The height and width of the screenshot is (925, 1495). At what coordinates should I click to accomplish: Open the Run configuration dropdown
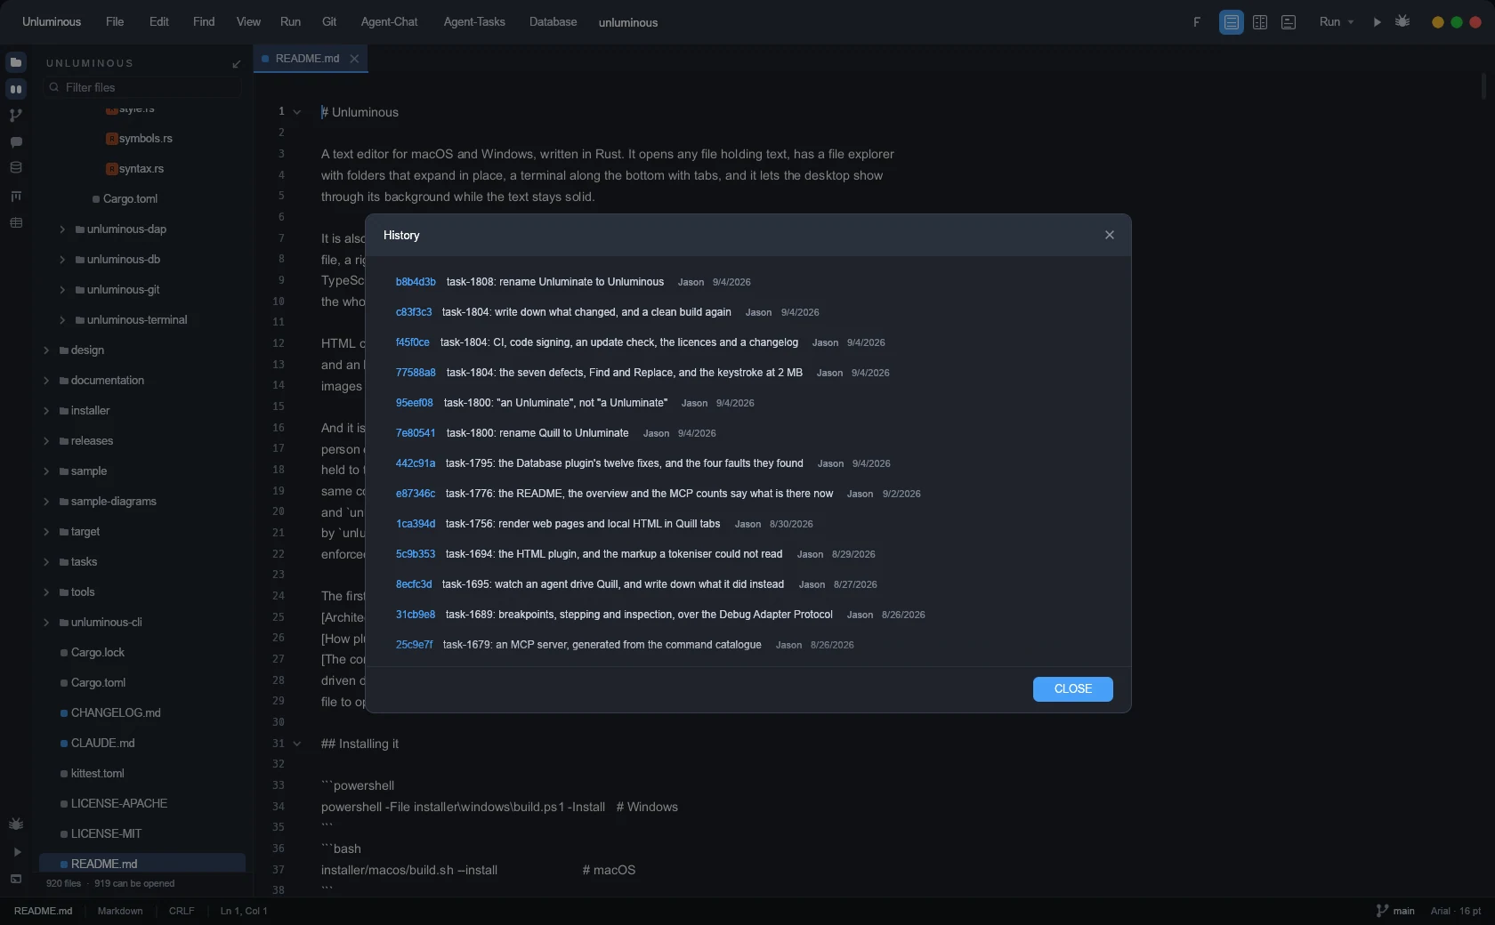pyautogui.click(x=1337, y=22)
